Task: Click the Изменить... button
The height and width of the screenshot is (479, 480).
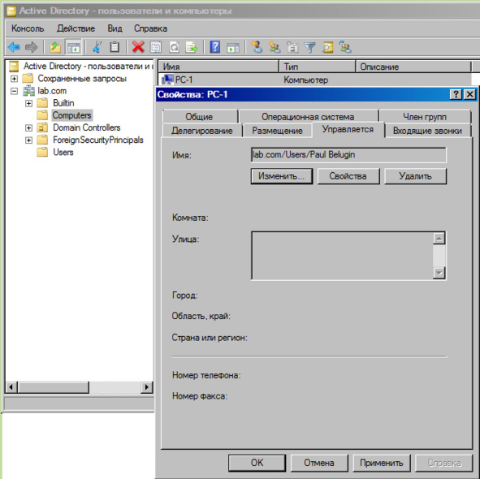Action: (x=282, y=176)
